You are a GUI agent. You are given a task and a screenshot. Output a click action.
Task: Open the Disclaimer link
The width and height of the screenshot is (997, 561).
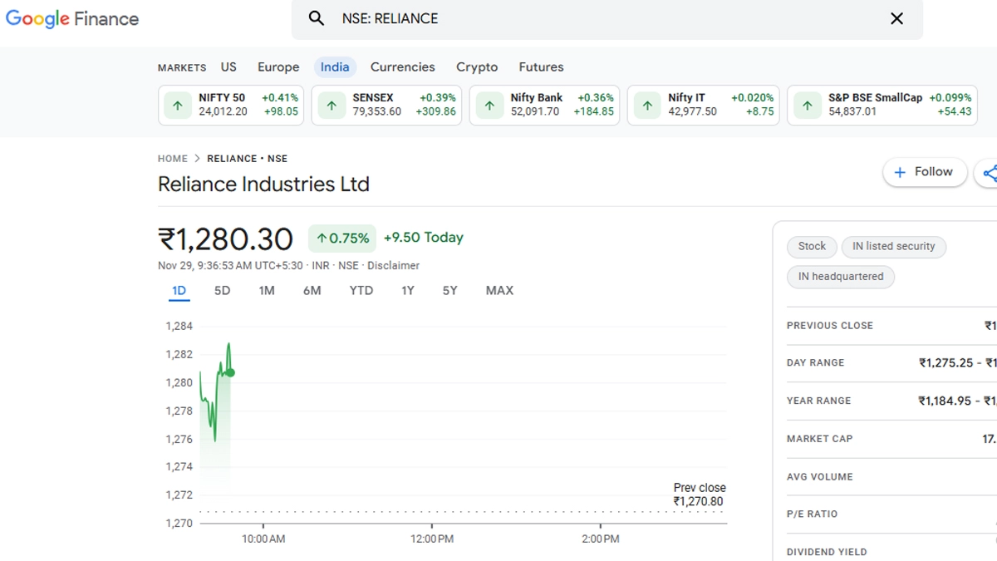tap(393, 266)
